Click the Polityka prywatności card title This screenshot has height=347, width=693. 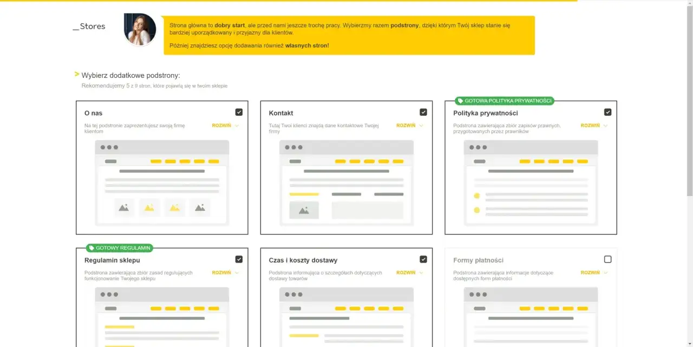486,113
